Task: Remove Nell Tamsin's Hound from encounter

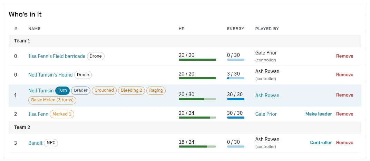Action: point(344,75)
